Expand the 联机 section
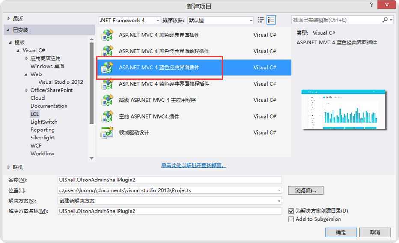Screen dimensions: 399x243 pyautogui.click(x=9, y=167)
